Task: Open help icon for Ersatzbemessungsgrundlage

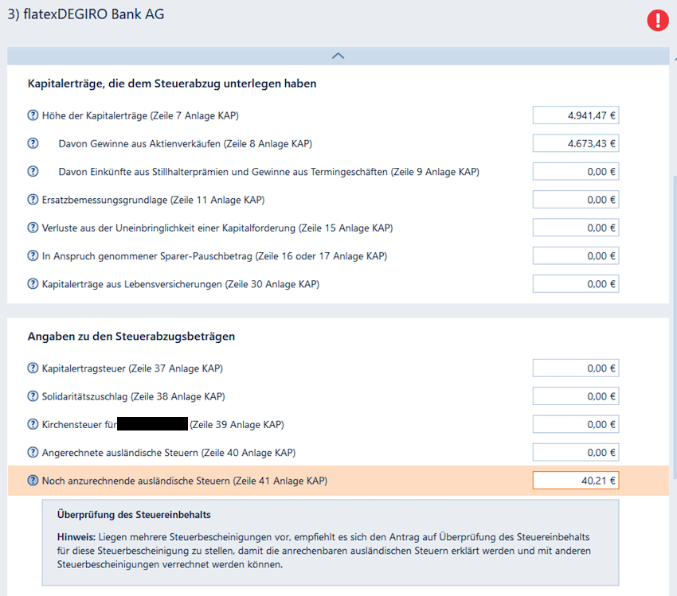Action: (x=33, y=199)
